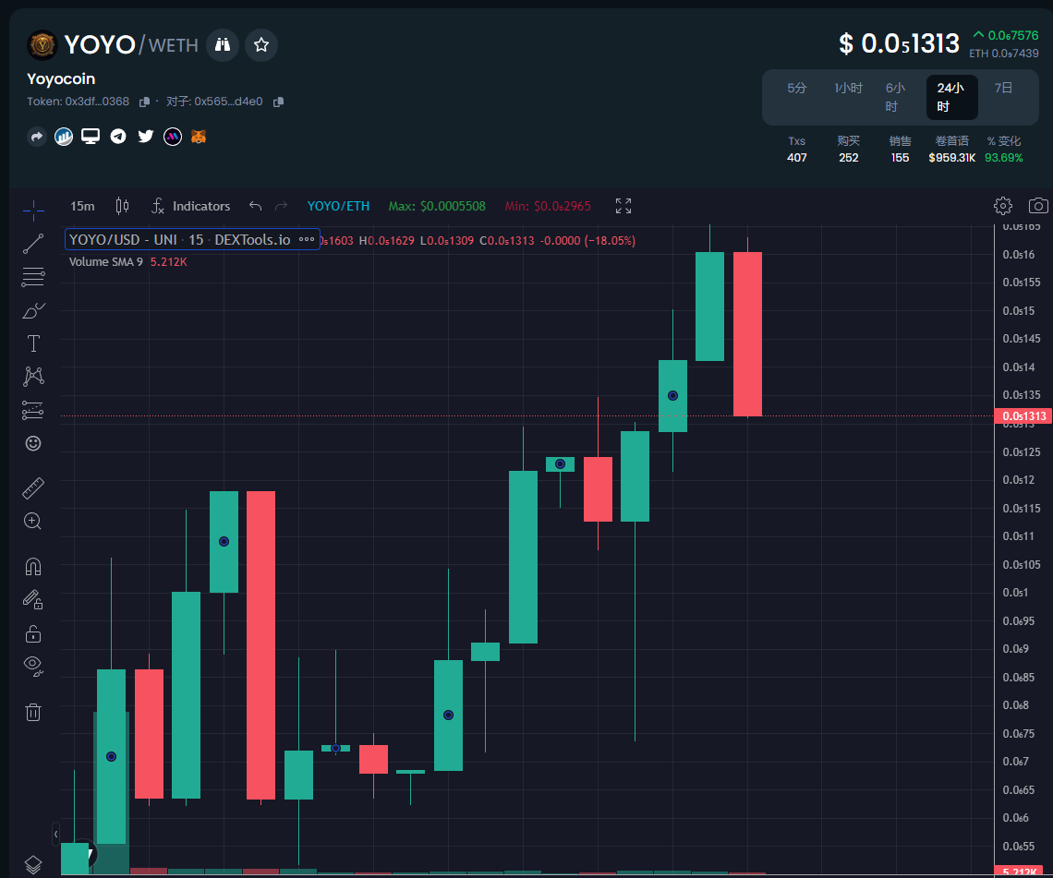Select the 6小时 timeframe tab
This screenshot has height=878, width=1053.
895,97
